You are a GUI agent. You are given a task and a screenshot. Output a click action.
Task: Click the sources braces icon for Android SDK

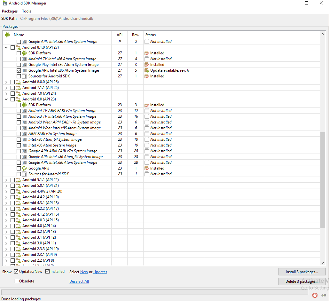(24, 76)
